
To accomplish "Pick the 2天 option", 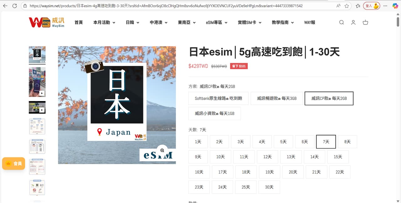I will coord(219,142).
